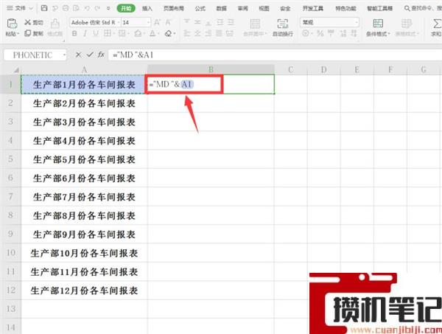Copy selection with the 复制 button

34,34
